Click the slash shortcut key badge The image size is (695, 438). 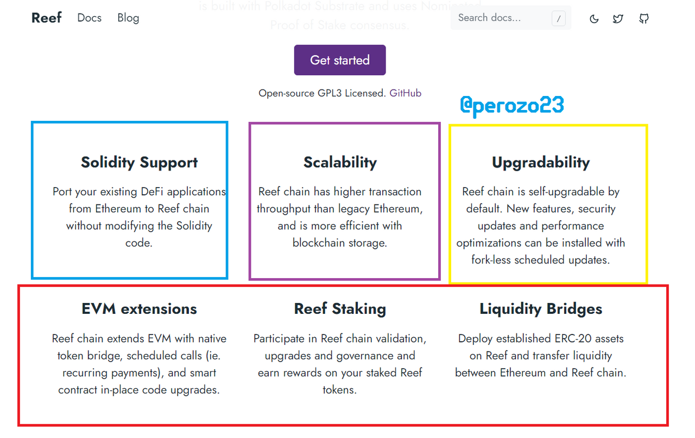tap(558, 19)
